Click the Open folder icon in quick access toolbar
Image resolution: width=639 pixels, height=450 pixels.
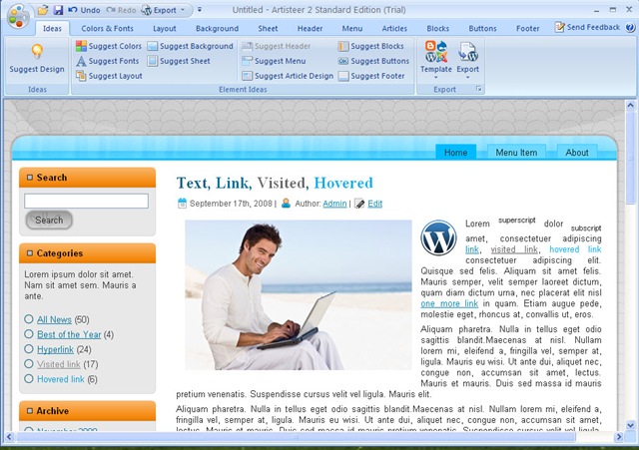[x=43, y=10]
